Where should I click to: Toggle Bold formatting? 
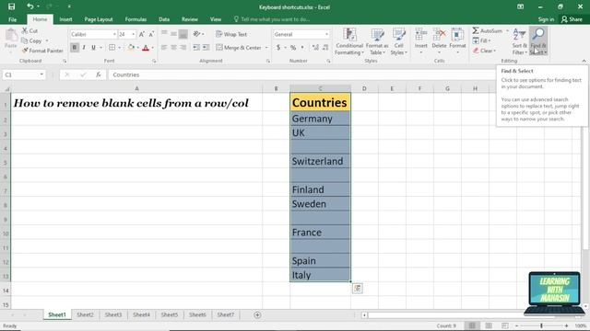pos(75,48)
